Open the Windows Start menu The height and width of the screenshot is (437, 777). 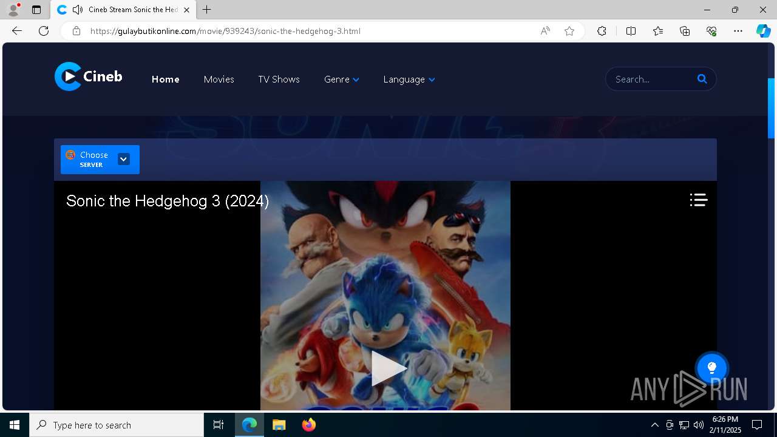pos(15,425)
